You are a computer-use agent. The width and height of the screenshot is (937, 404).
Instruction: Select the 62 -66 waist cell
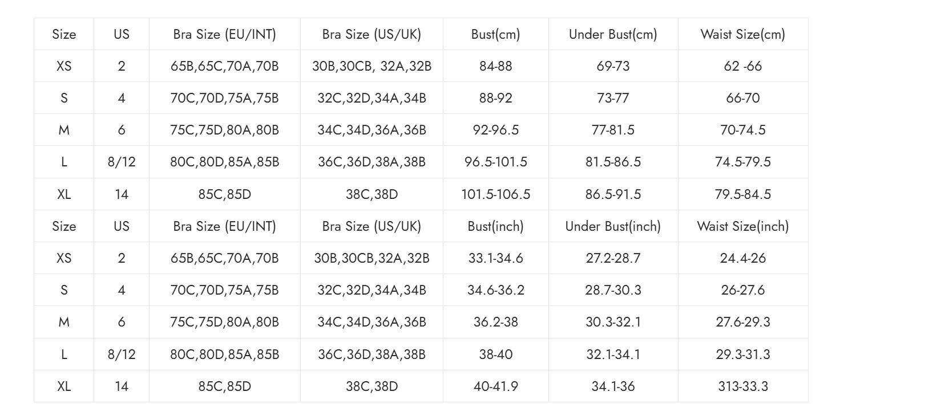[x=742, y=66]
